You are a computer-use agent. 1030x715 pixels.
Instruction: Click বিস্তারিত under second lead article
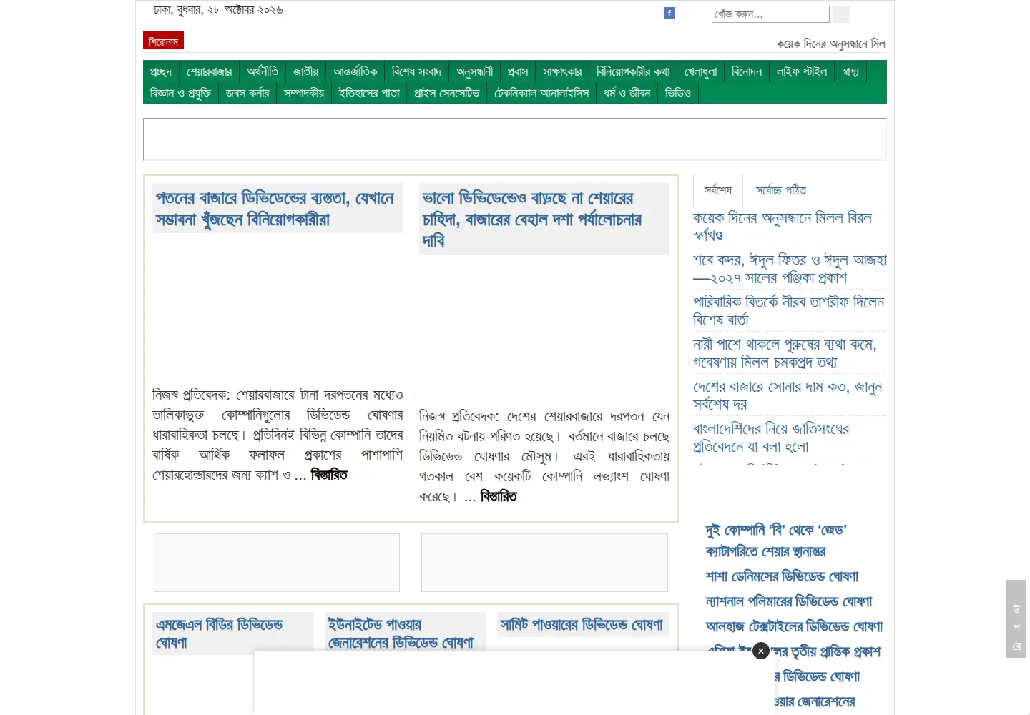click(x=499, y=496)
